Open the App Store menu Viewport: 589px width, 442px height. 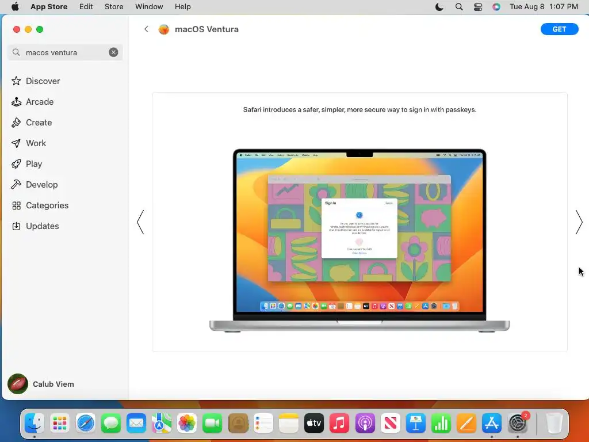click(49, 7)
